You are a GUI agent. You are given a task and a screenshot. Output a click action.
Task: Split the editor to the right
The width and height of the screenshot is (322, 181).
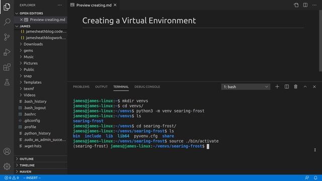point(305,5)
